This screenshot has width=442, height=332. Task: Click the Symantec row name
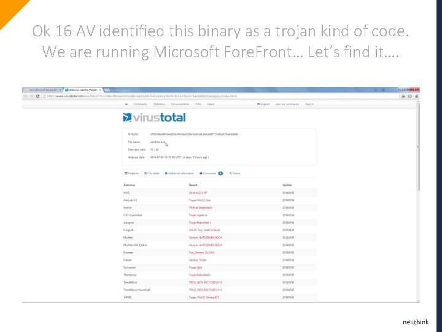[x=130, y=267]
